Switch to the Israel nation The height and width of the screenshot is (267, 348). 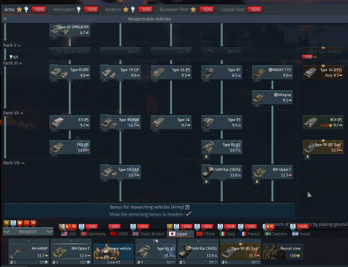pyautogui.click(x=301, y=234)
